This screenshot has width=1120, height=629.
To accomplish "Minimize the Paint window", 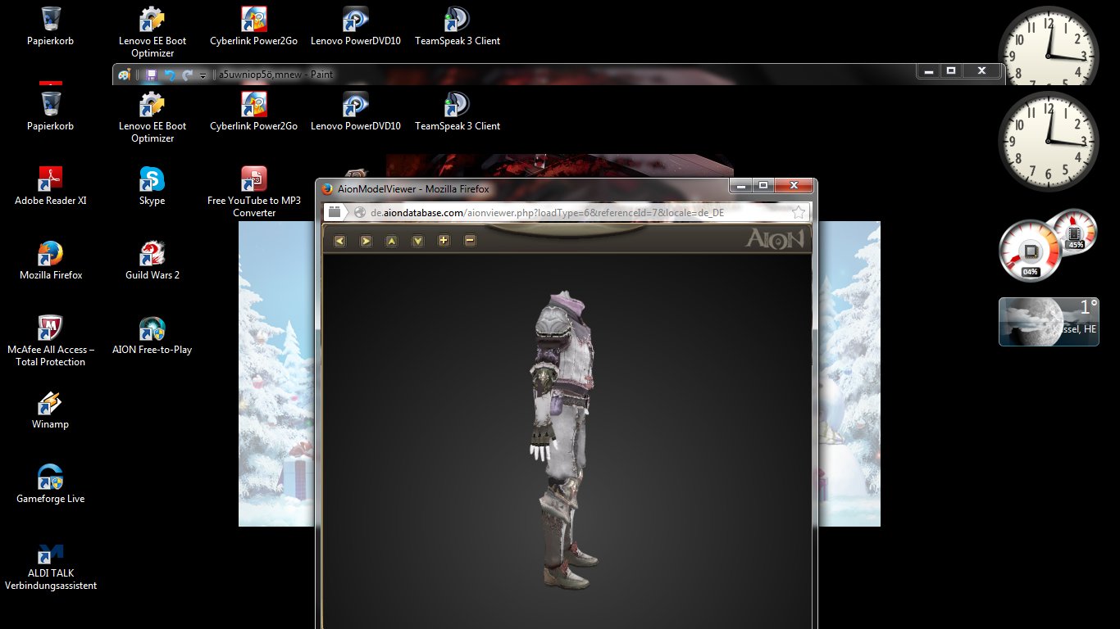I will pyautogui.click(x=929, y=71).
